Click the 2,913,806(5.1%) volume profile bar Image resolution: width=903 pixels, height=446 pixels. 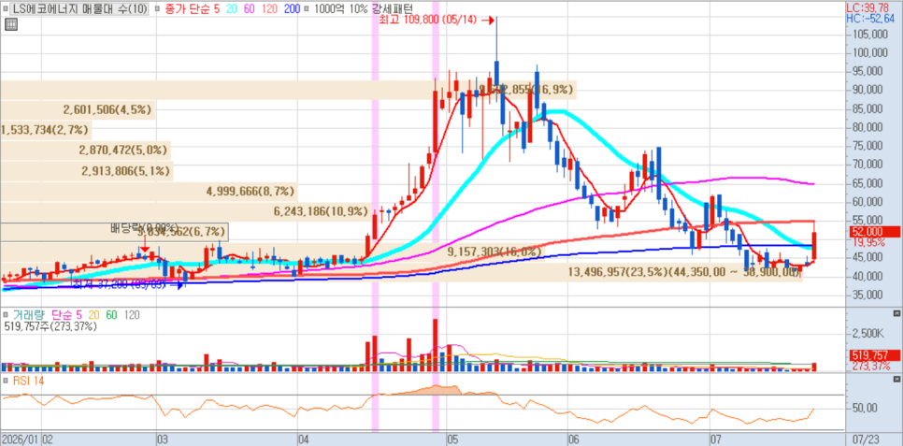(x=86, y=171)
